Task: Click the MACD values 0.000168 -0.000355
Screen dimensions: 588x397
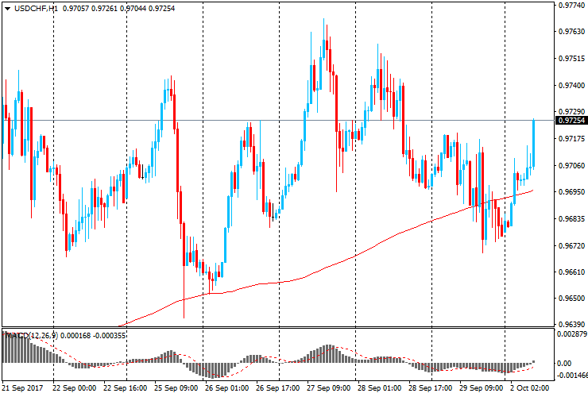Action: point(93,336)
